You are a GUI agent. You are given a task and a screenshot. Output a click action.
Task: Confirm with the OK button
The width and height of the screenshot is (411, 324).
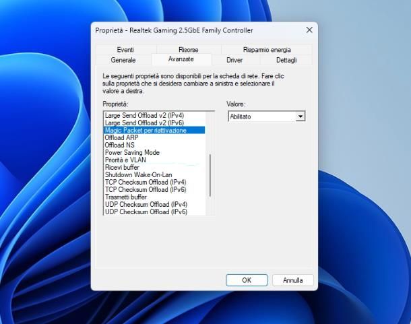click(x=247, y=280)
